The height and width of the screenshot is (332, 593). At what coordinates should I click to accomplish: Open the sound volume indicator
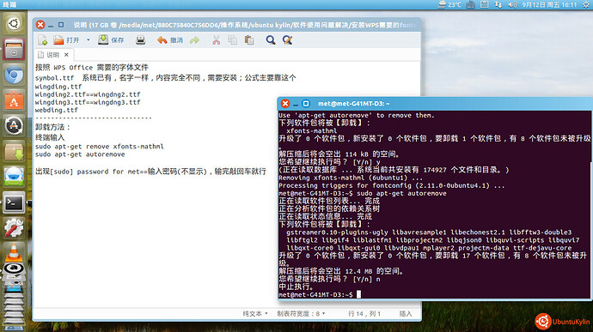[512, 4]
